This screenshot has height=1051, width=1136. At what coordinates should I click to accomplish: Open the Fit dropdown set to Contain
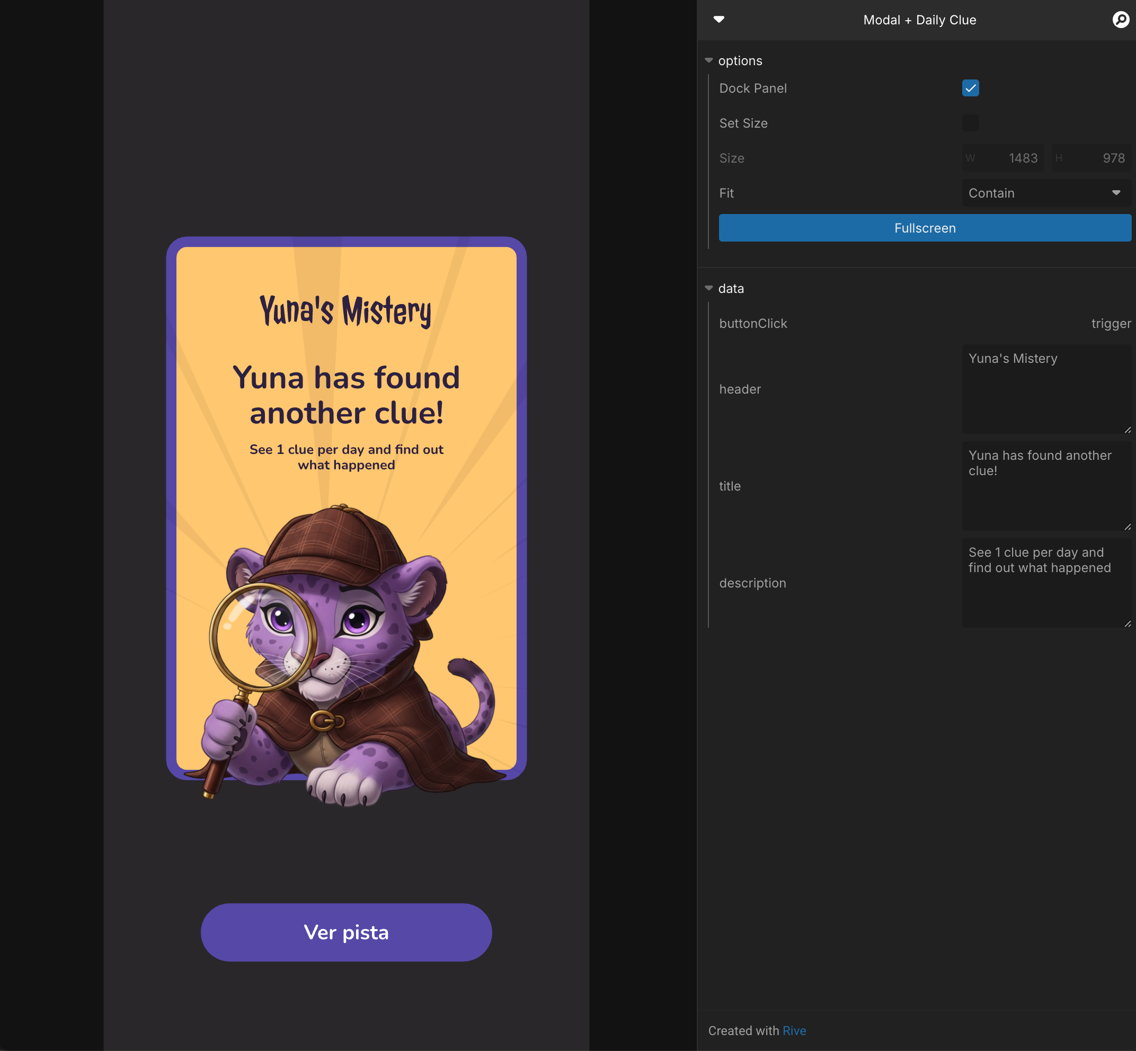[x=1045, y=193]
